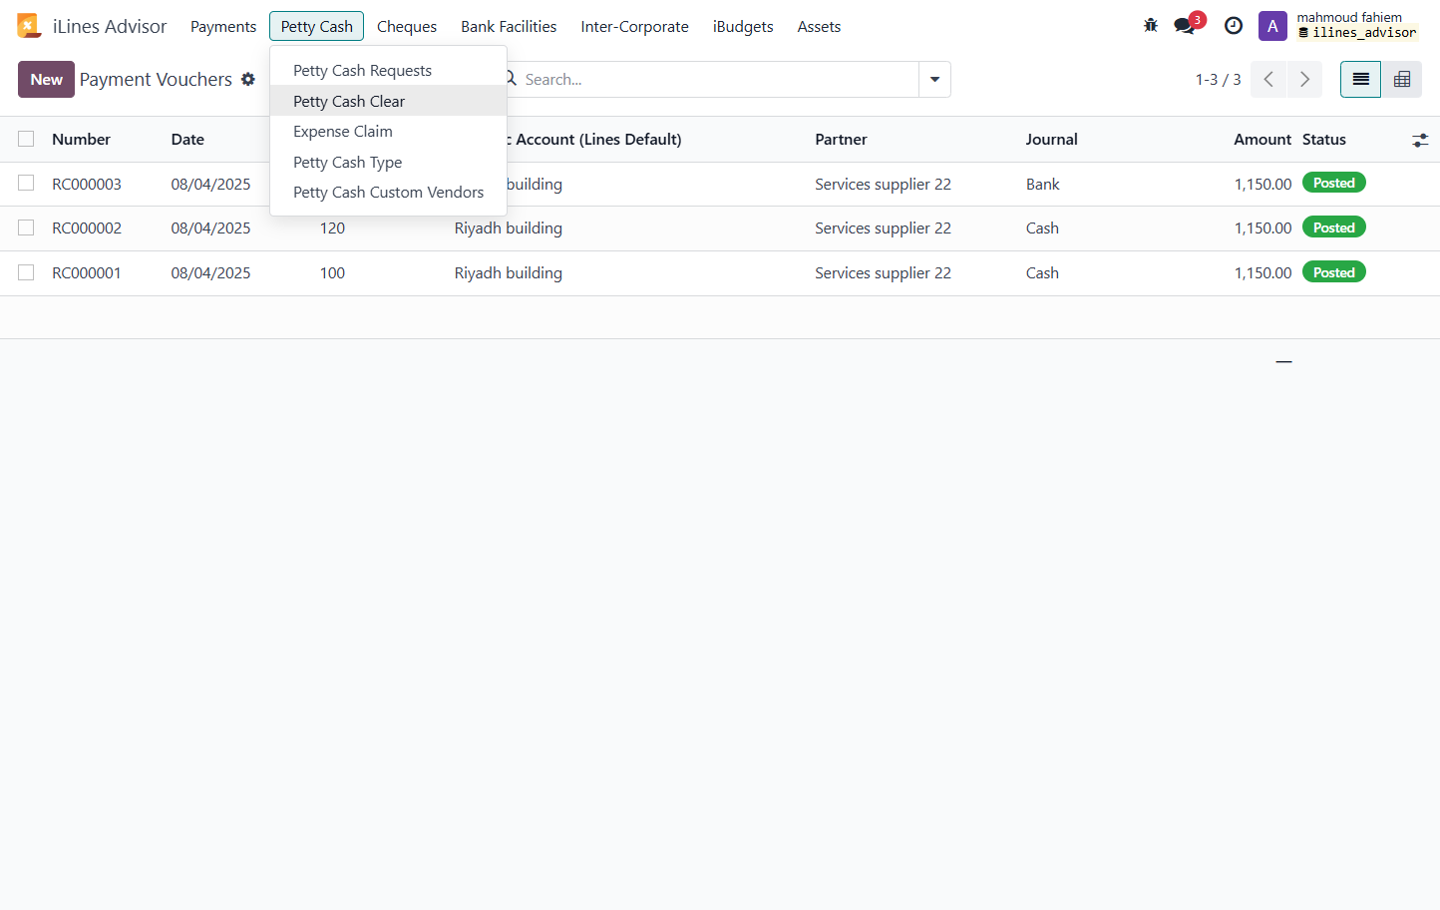Open the Payments menu
Screen dimensions: 1440x910
223,27
